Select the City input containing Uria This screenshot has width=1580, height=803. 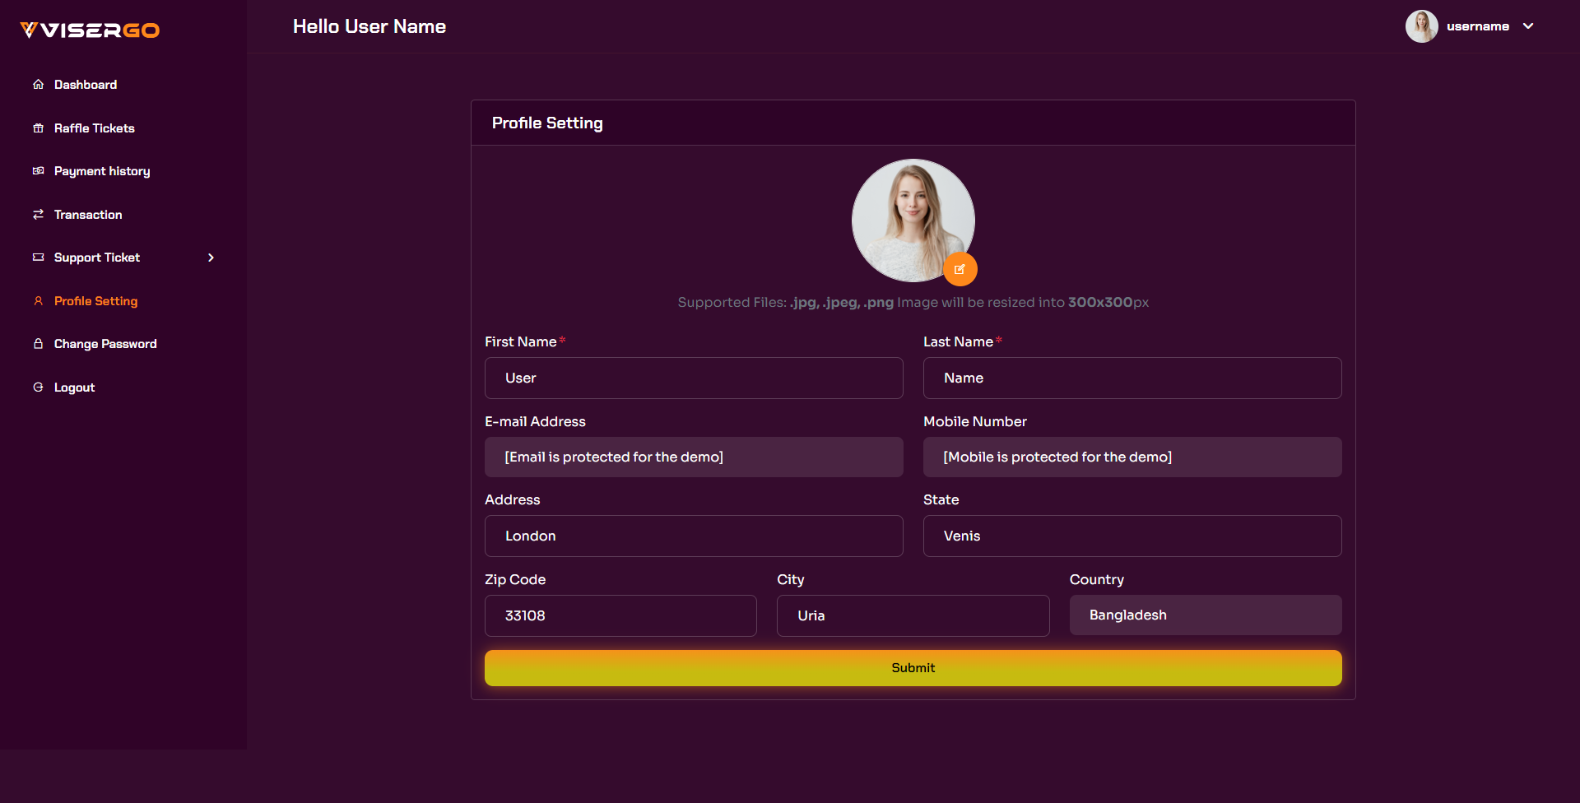pyautogui.click(x=913, y=615)
